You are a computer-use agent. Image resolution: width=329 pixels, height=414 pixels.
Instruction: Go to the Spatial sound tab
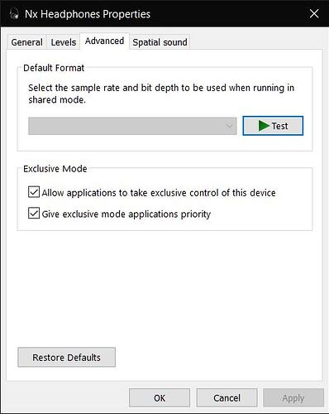pos(160,42)
